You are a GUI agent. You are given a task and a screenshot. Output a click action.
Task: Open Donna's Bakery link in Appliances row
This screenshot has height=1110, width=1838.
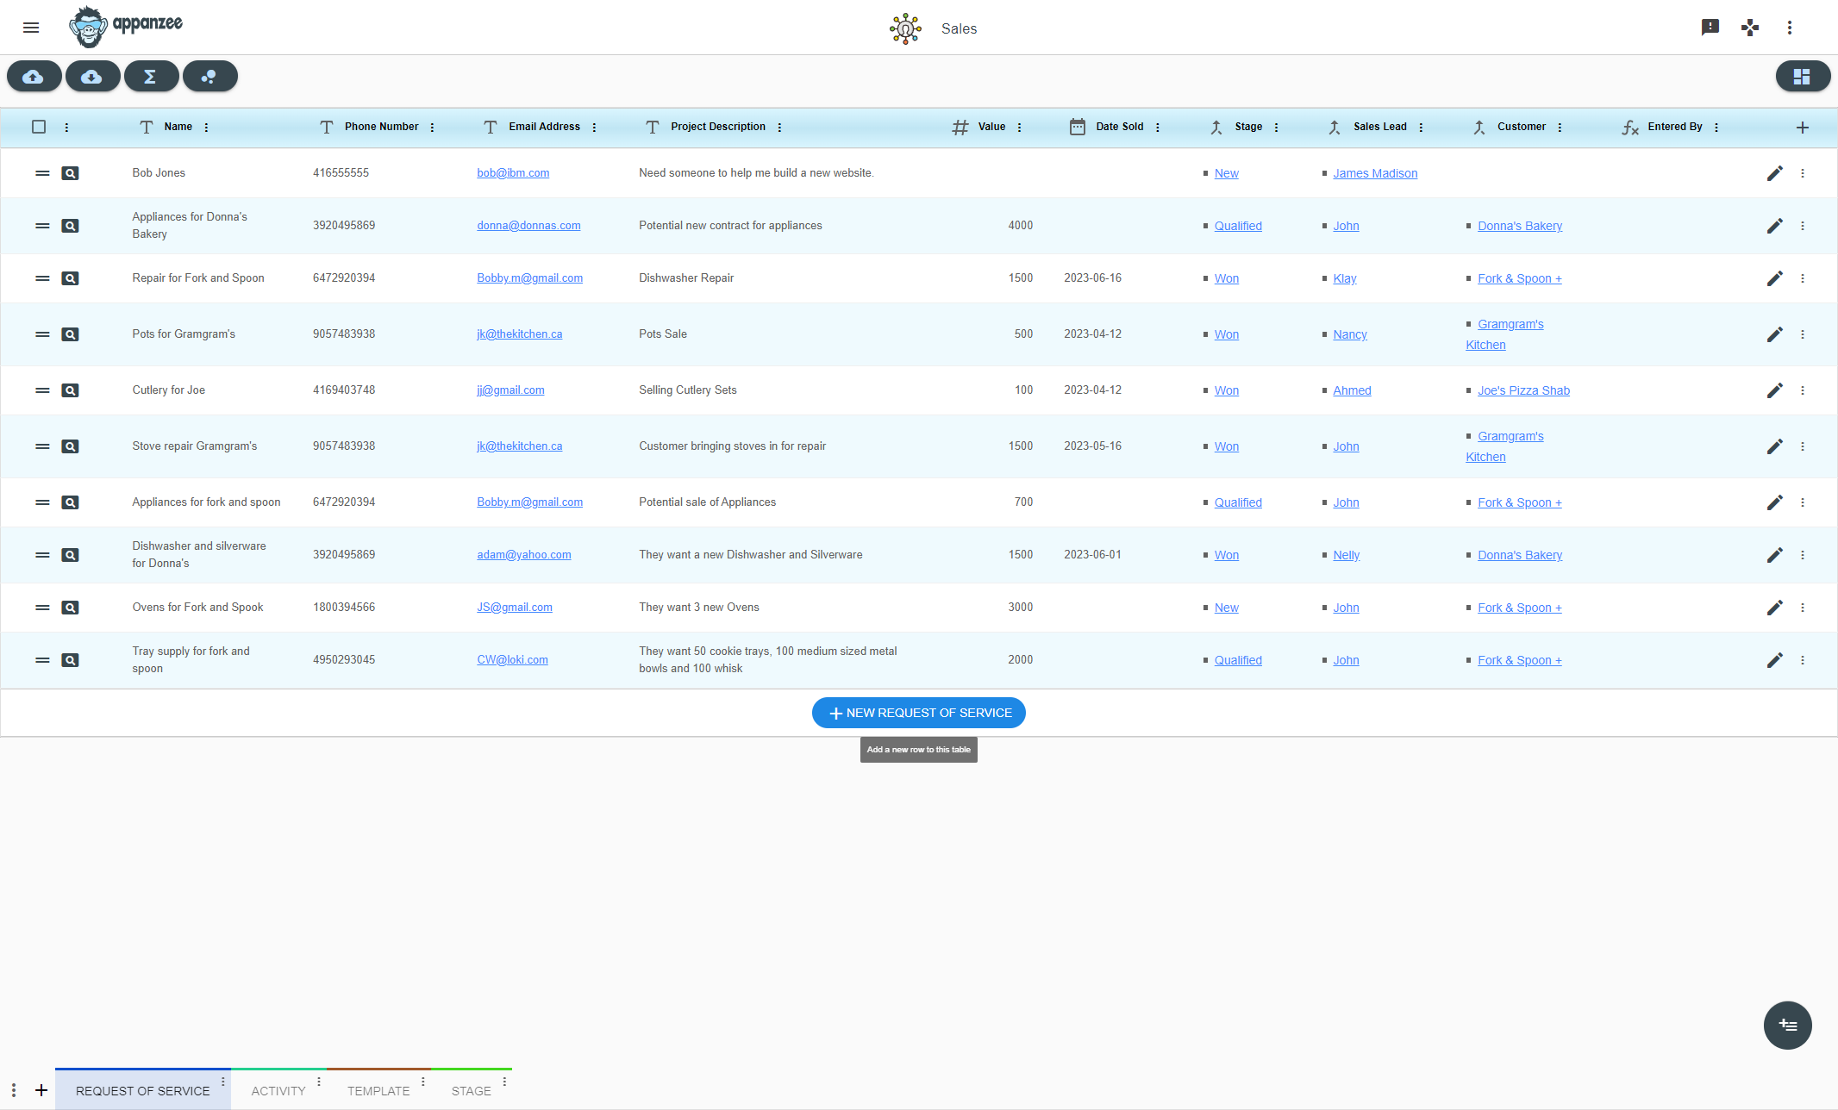pyautogui.click(x=1520, y=226)
